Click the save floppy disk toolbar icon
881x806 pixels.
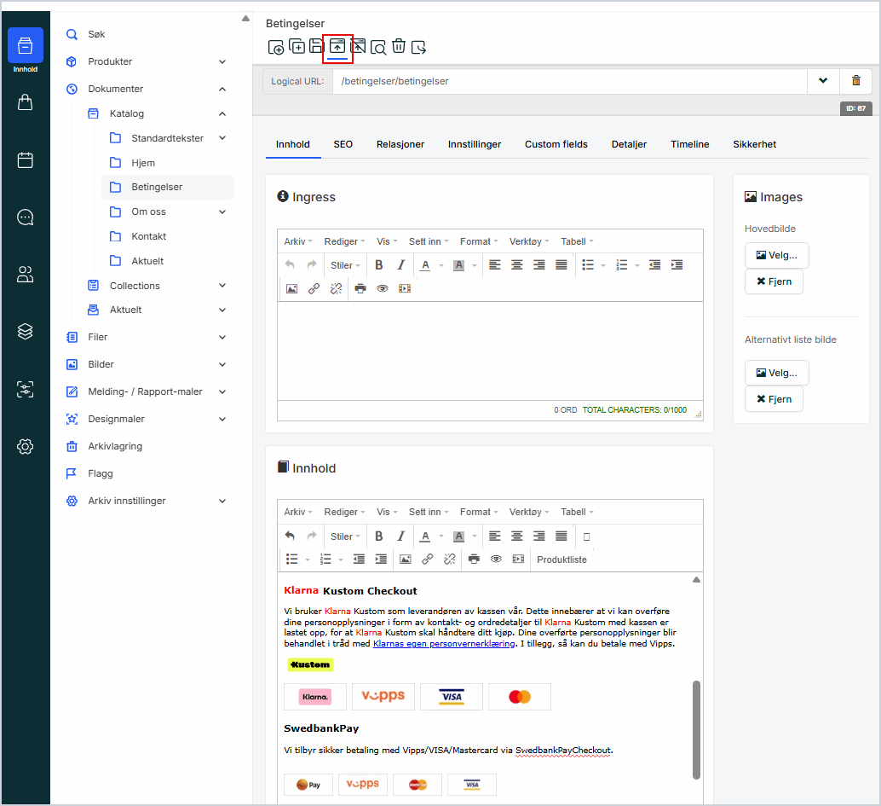[x=316, y=47]
